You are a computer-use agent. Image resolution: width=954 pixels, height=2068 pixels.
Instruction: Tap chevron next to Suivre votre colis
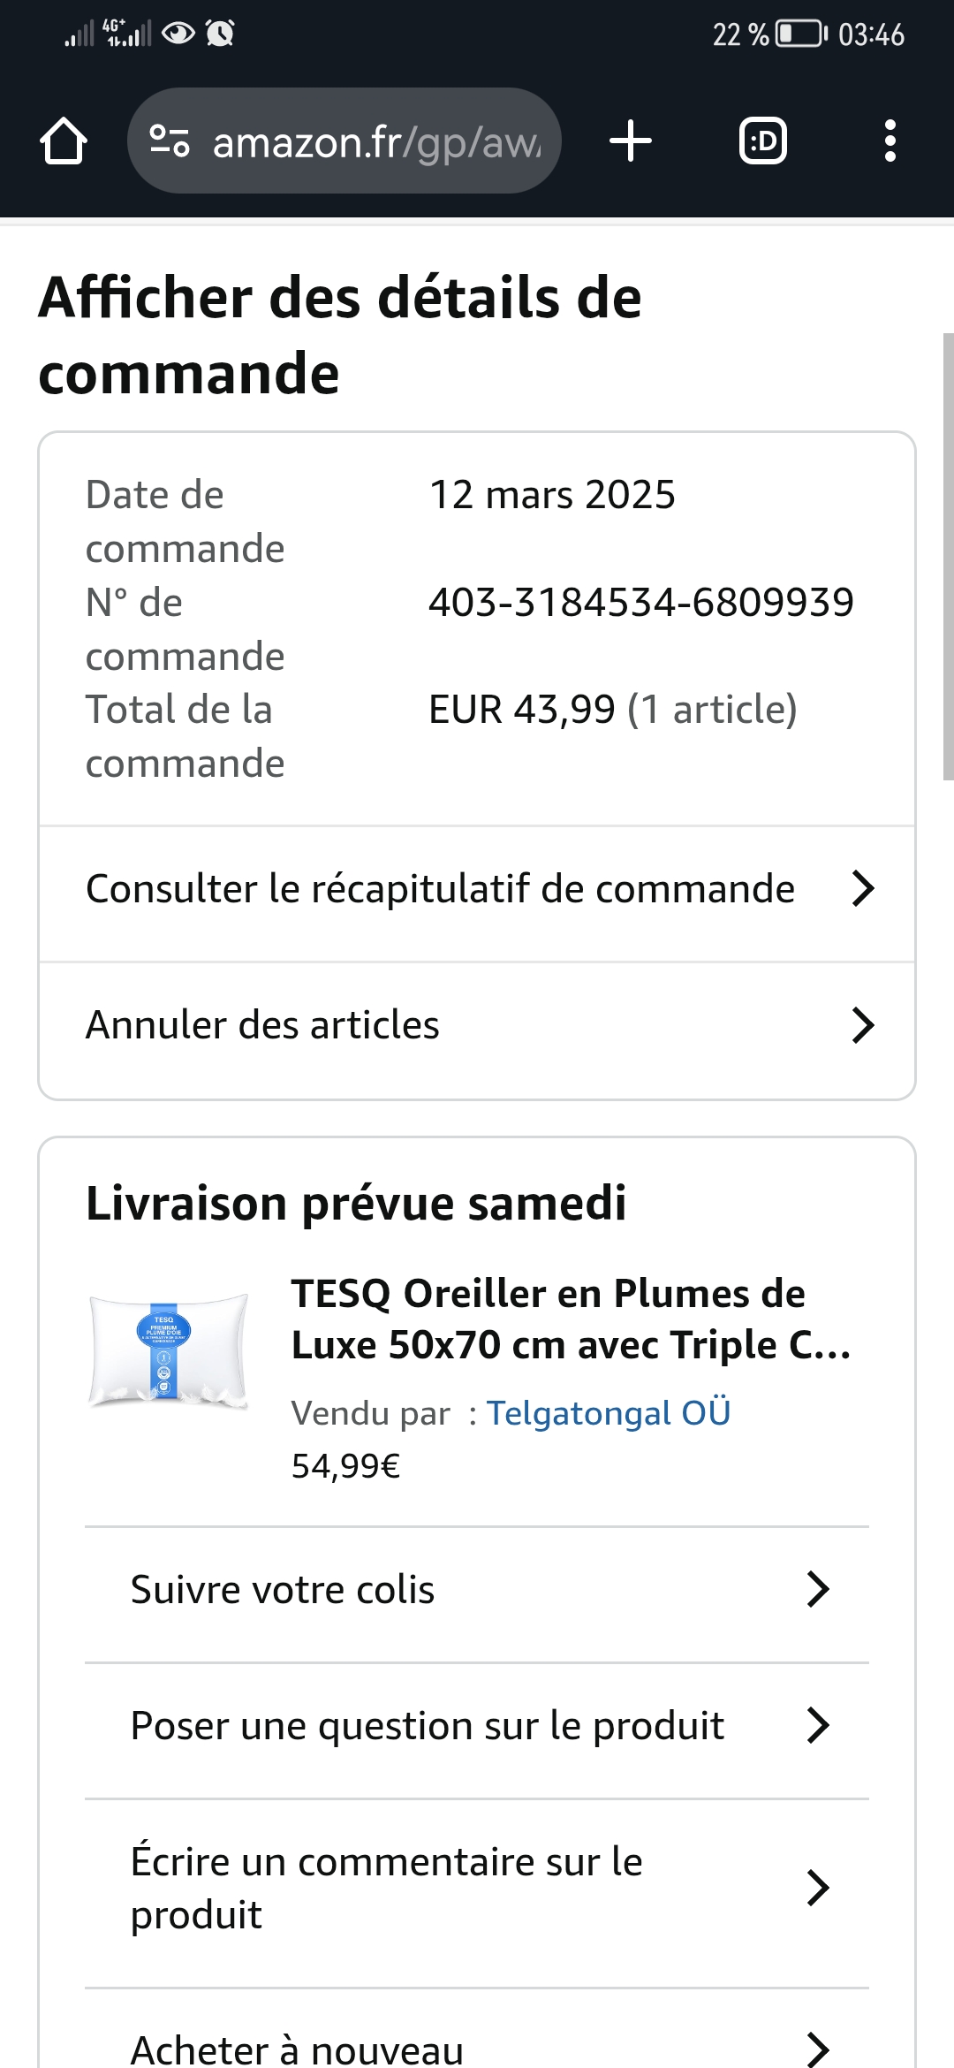(x=818, y=1589)
